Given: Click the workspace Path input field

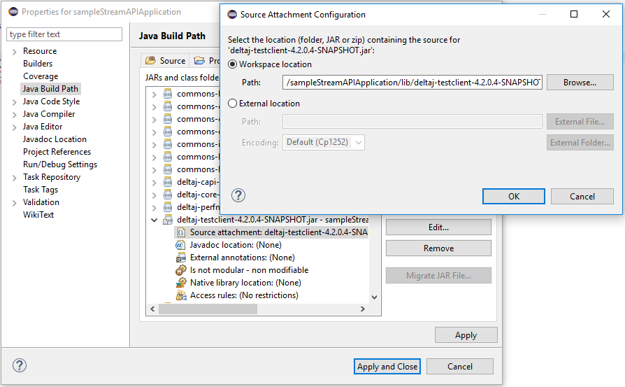Looking at the screenshot, I should coord(412,82).
